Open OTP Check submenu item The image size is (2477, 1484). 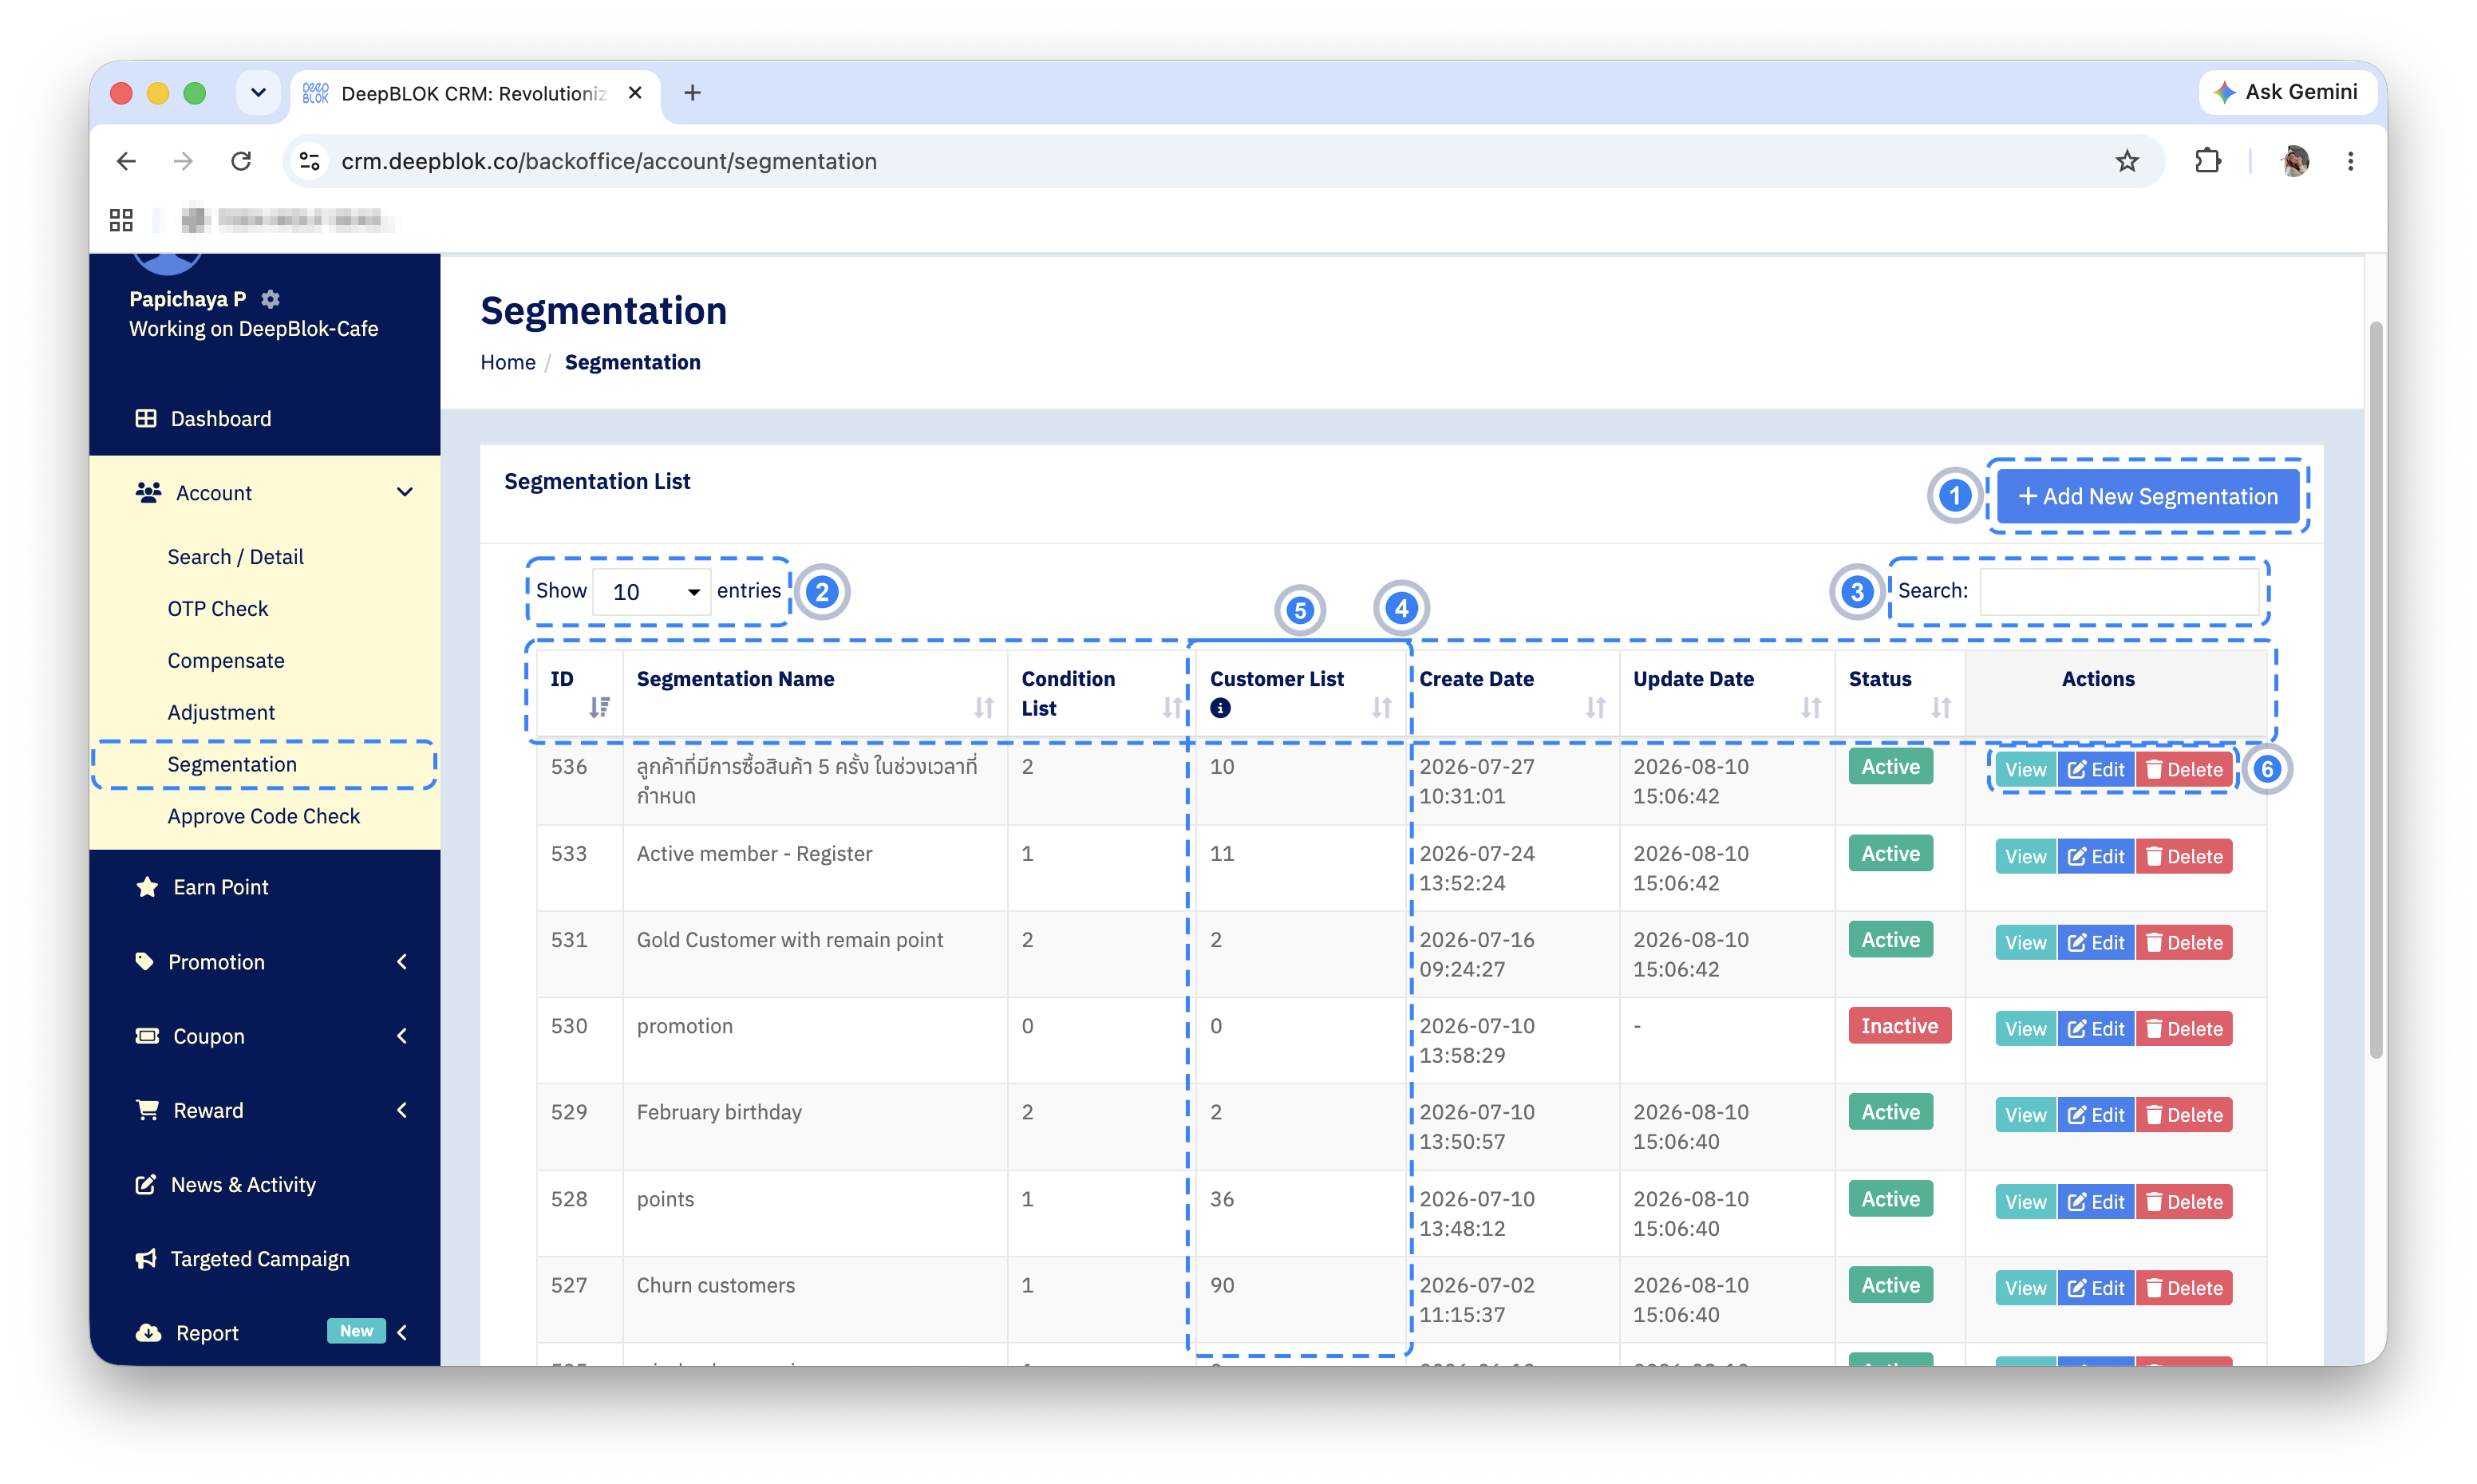click(x=218, y=609)
